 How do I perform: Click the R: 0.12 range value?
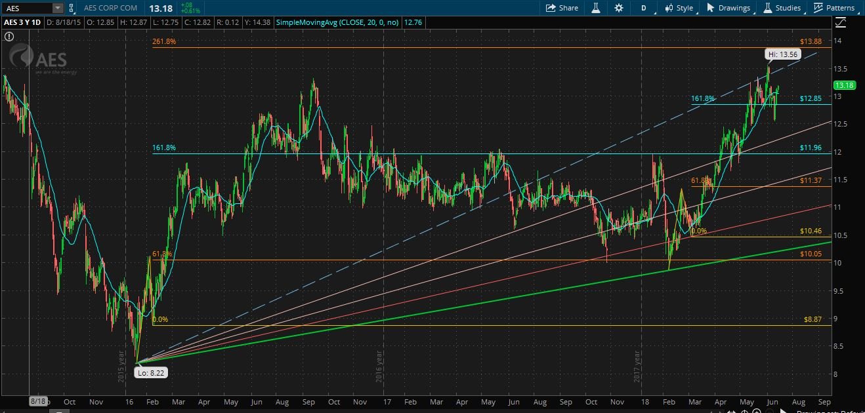click(x=228, y=22)
